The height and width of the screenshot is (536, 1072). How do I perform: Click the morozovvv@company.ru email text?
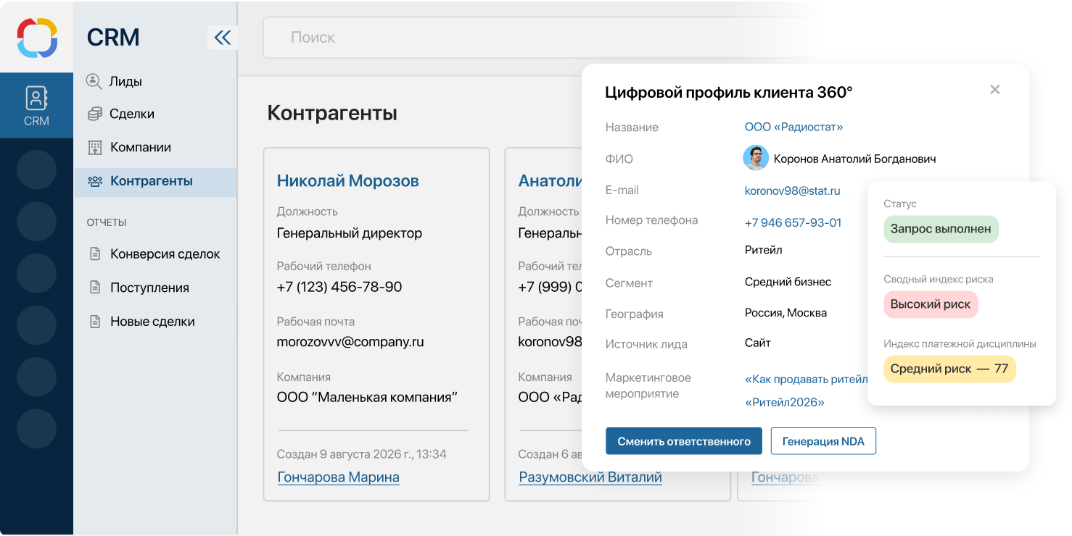tap(350, 342)
